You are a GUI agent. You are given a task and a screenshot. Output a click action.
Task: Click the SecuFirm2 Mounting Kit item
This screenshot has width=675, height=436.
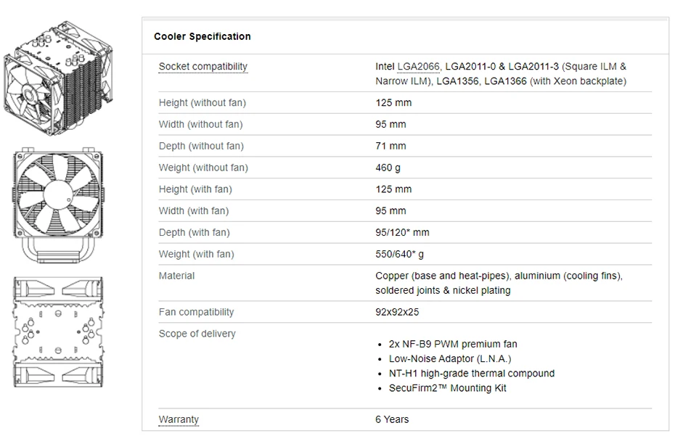(447, 388)
